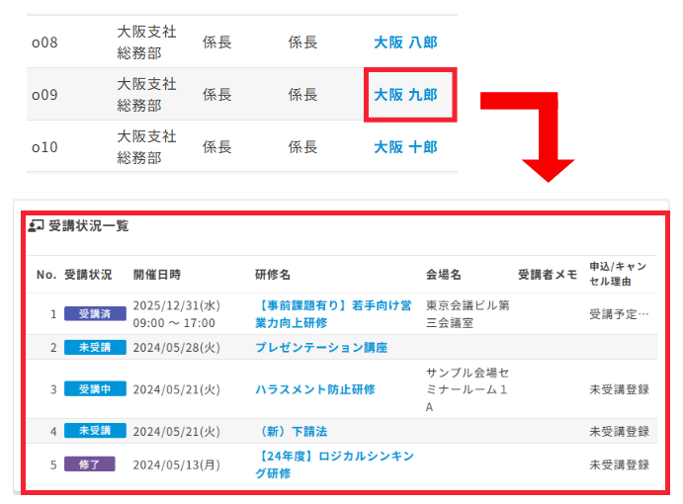Click the 受講者メモ column header
The width and height of the screenshot is (683, 504).
[548, 275]
